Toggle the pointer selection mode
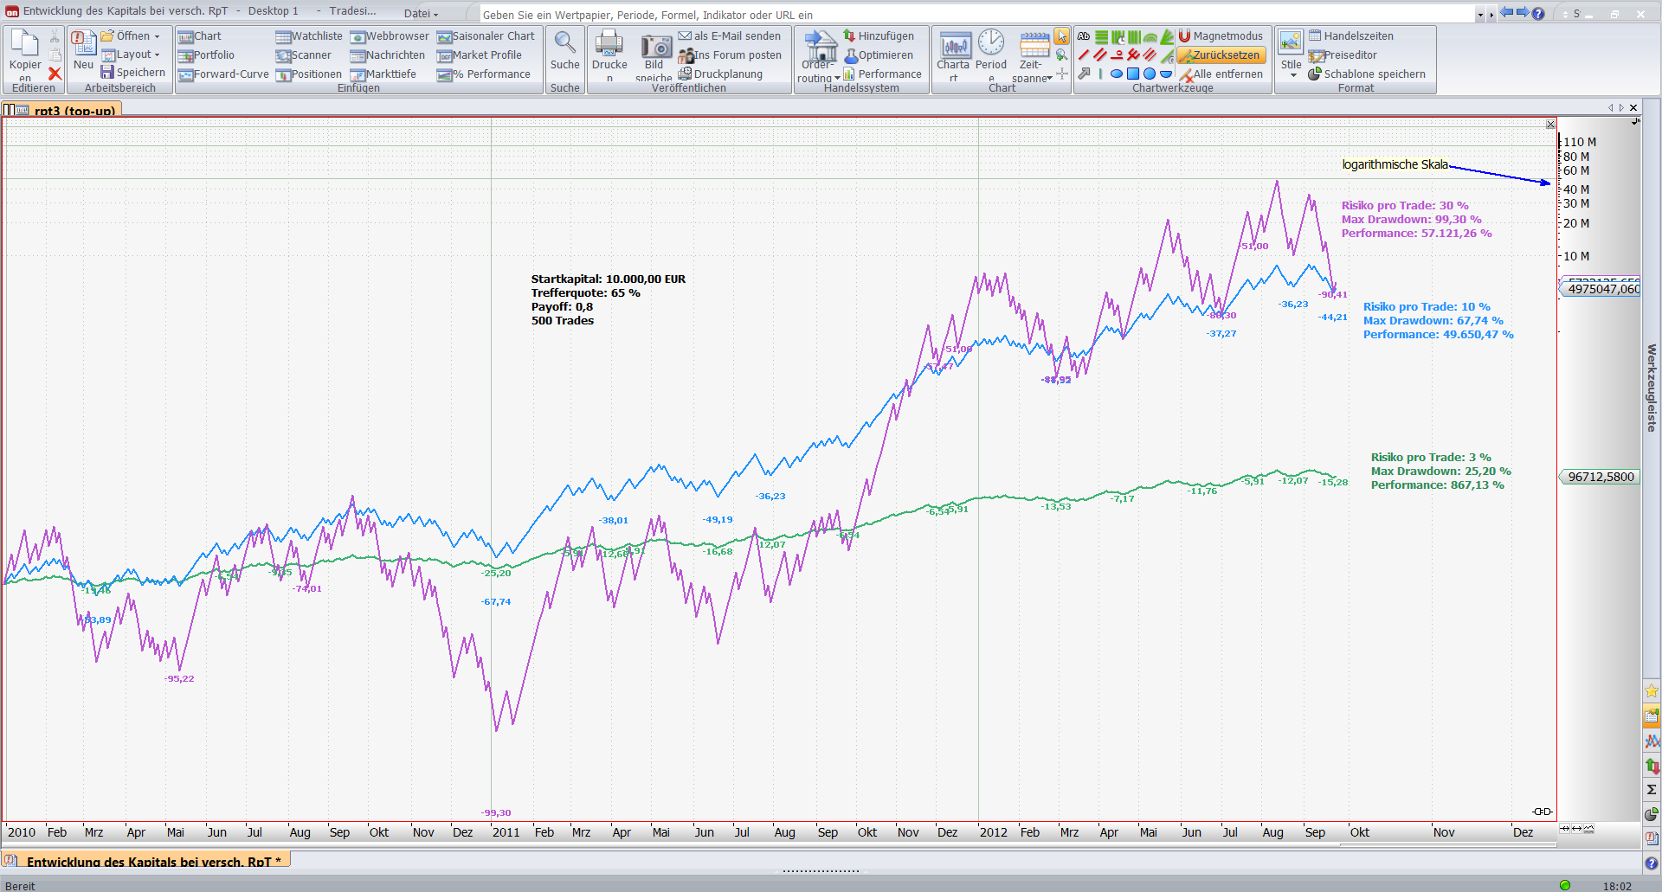 [x=1062, y=36]
